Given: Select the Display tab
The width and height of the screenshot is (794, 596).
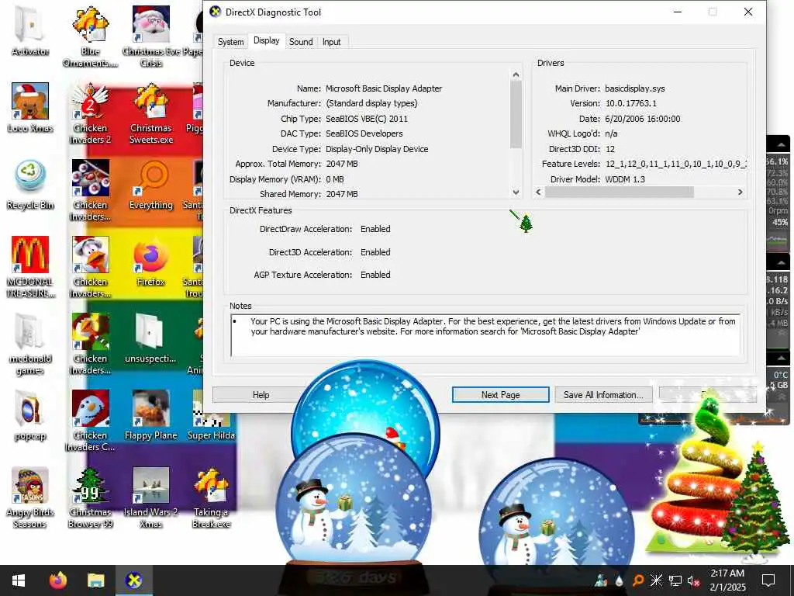Looking at the screenshot, I should click(x=267, y=40).
